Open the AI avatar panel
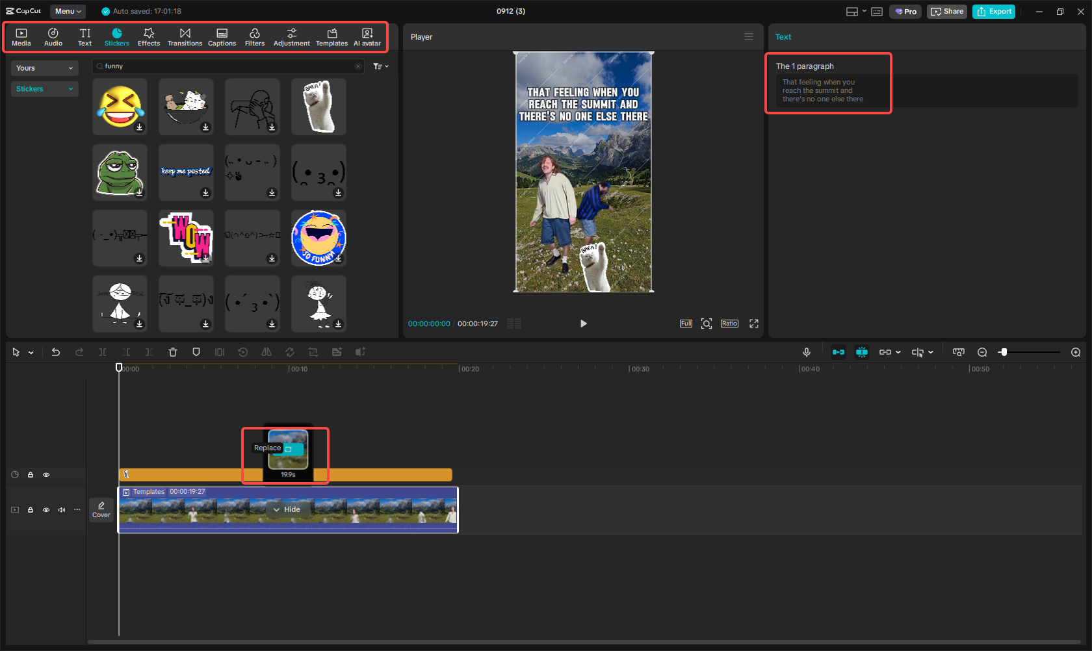Screen dimensions: 1092x651 (367, 36)
